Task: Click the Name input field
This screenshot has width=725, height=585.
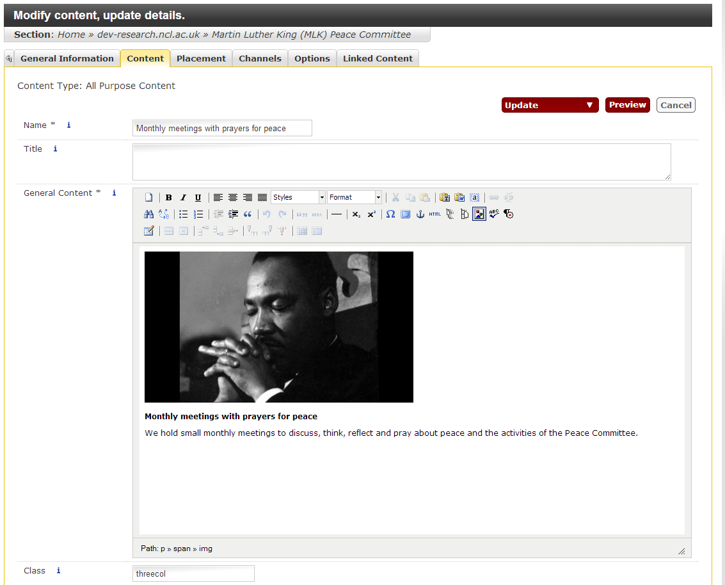Action: [x=222, y=129]
